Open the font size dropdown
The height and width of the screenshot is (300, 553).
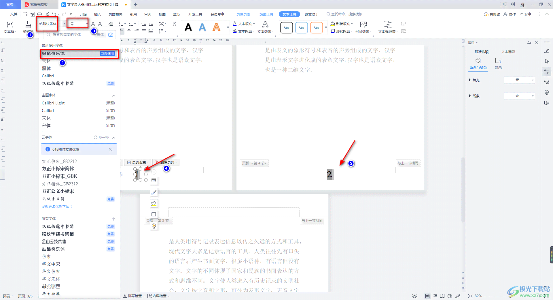click(87, 24)
